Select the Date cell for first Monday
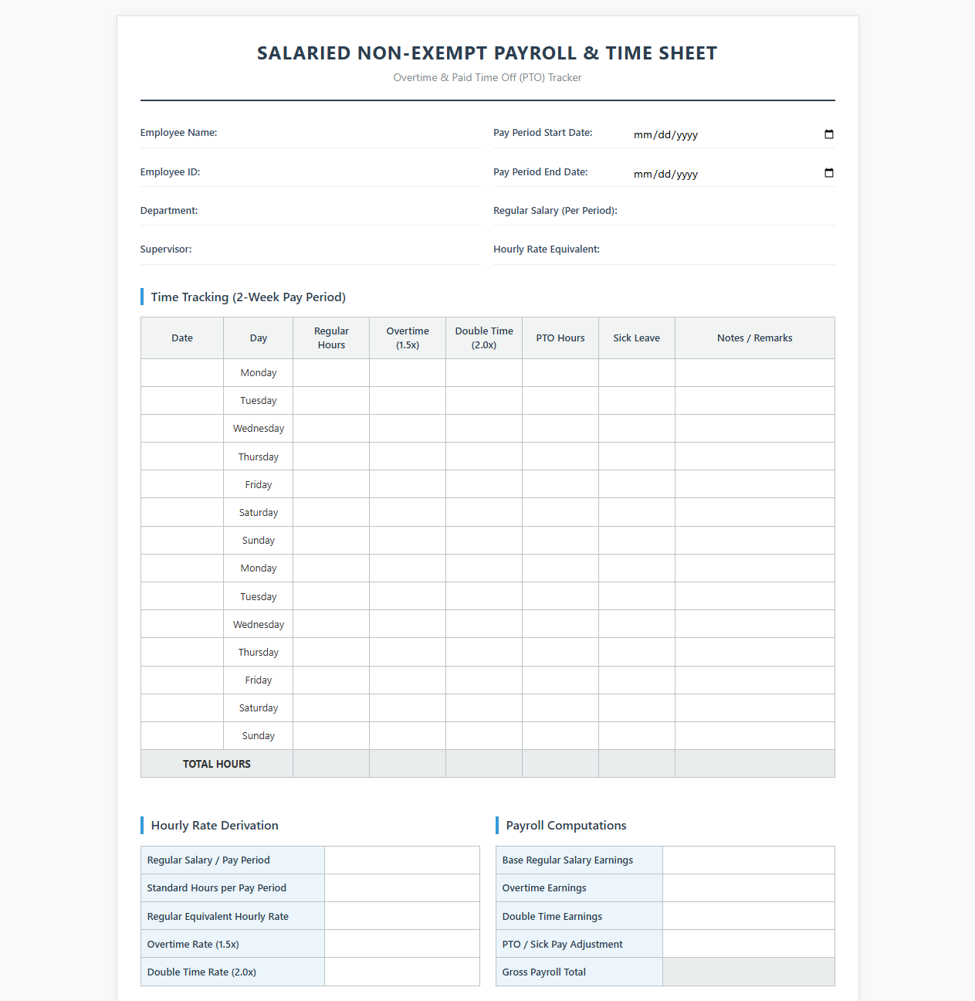Image resolution: width=975 pixels, height=1001 pixels. (182, 373)
